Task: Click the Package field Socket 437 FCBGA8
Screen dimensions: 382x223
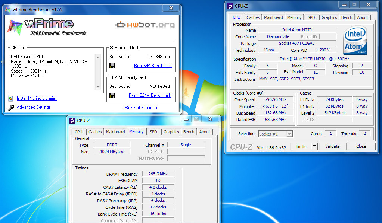Action: [x=297, y=43]
